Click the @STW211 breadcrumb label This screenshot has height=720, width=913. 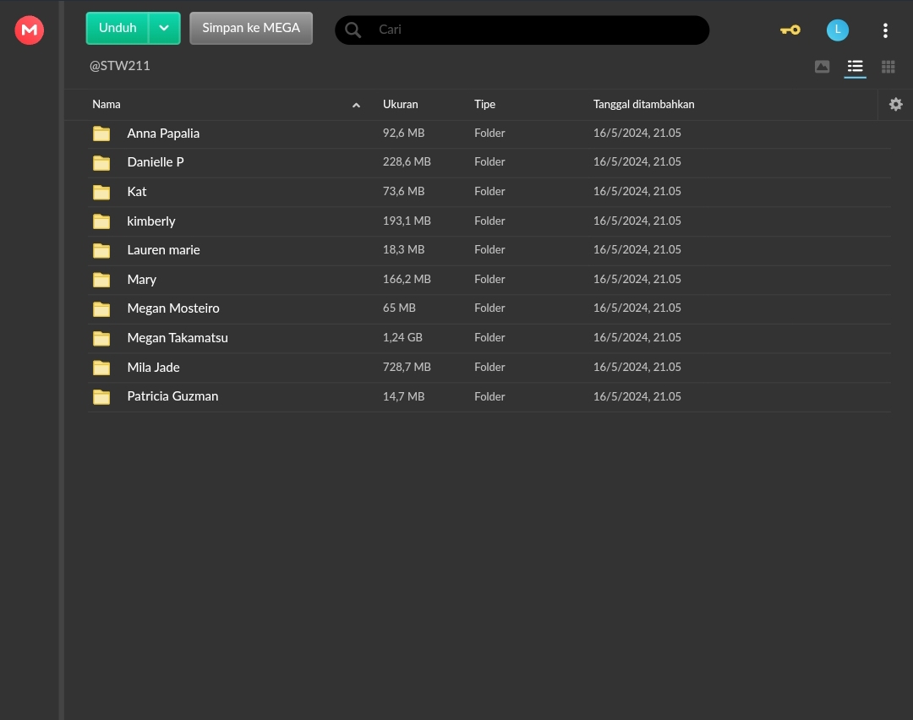click(x=120, y=66)
